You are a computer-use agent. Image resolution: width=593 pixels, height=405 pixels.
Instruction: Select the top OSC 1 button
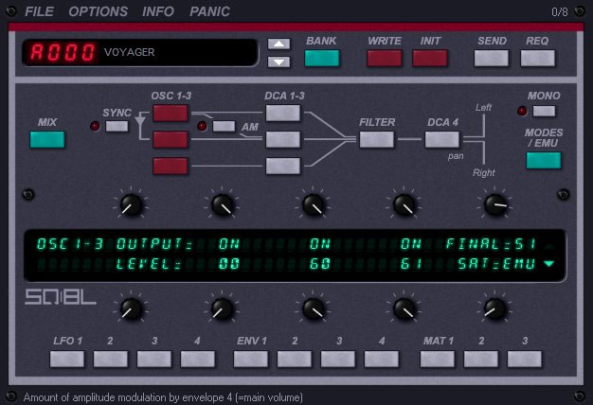coord(171,114)
